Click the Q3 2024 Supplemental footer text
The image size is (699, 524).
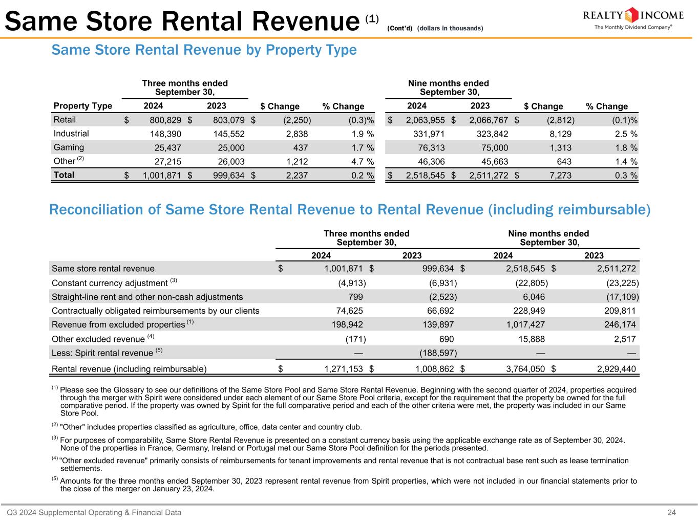[x=94, y=512]
